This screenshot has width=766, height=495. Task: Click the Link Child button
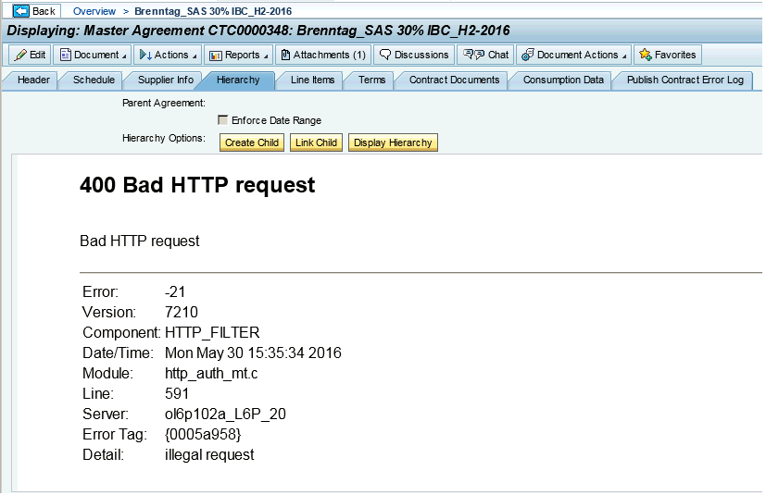pos(316,142)
